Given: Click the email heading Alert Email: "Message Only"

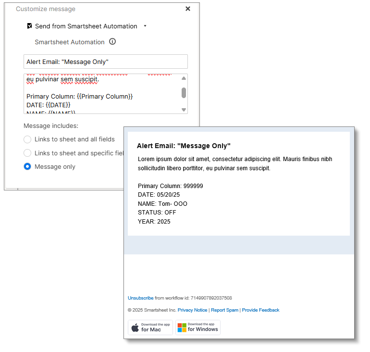Looking at the screenshot, I should 184,146.
